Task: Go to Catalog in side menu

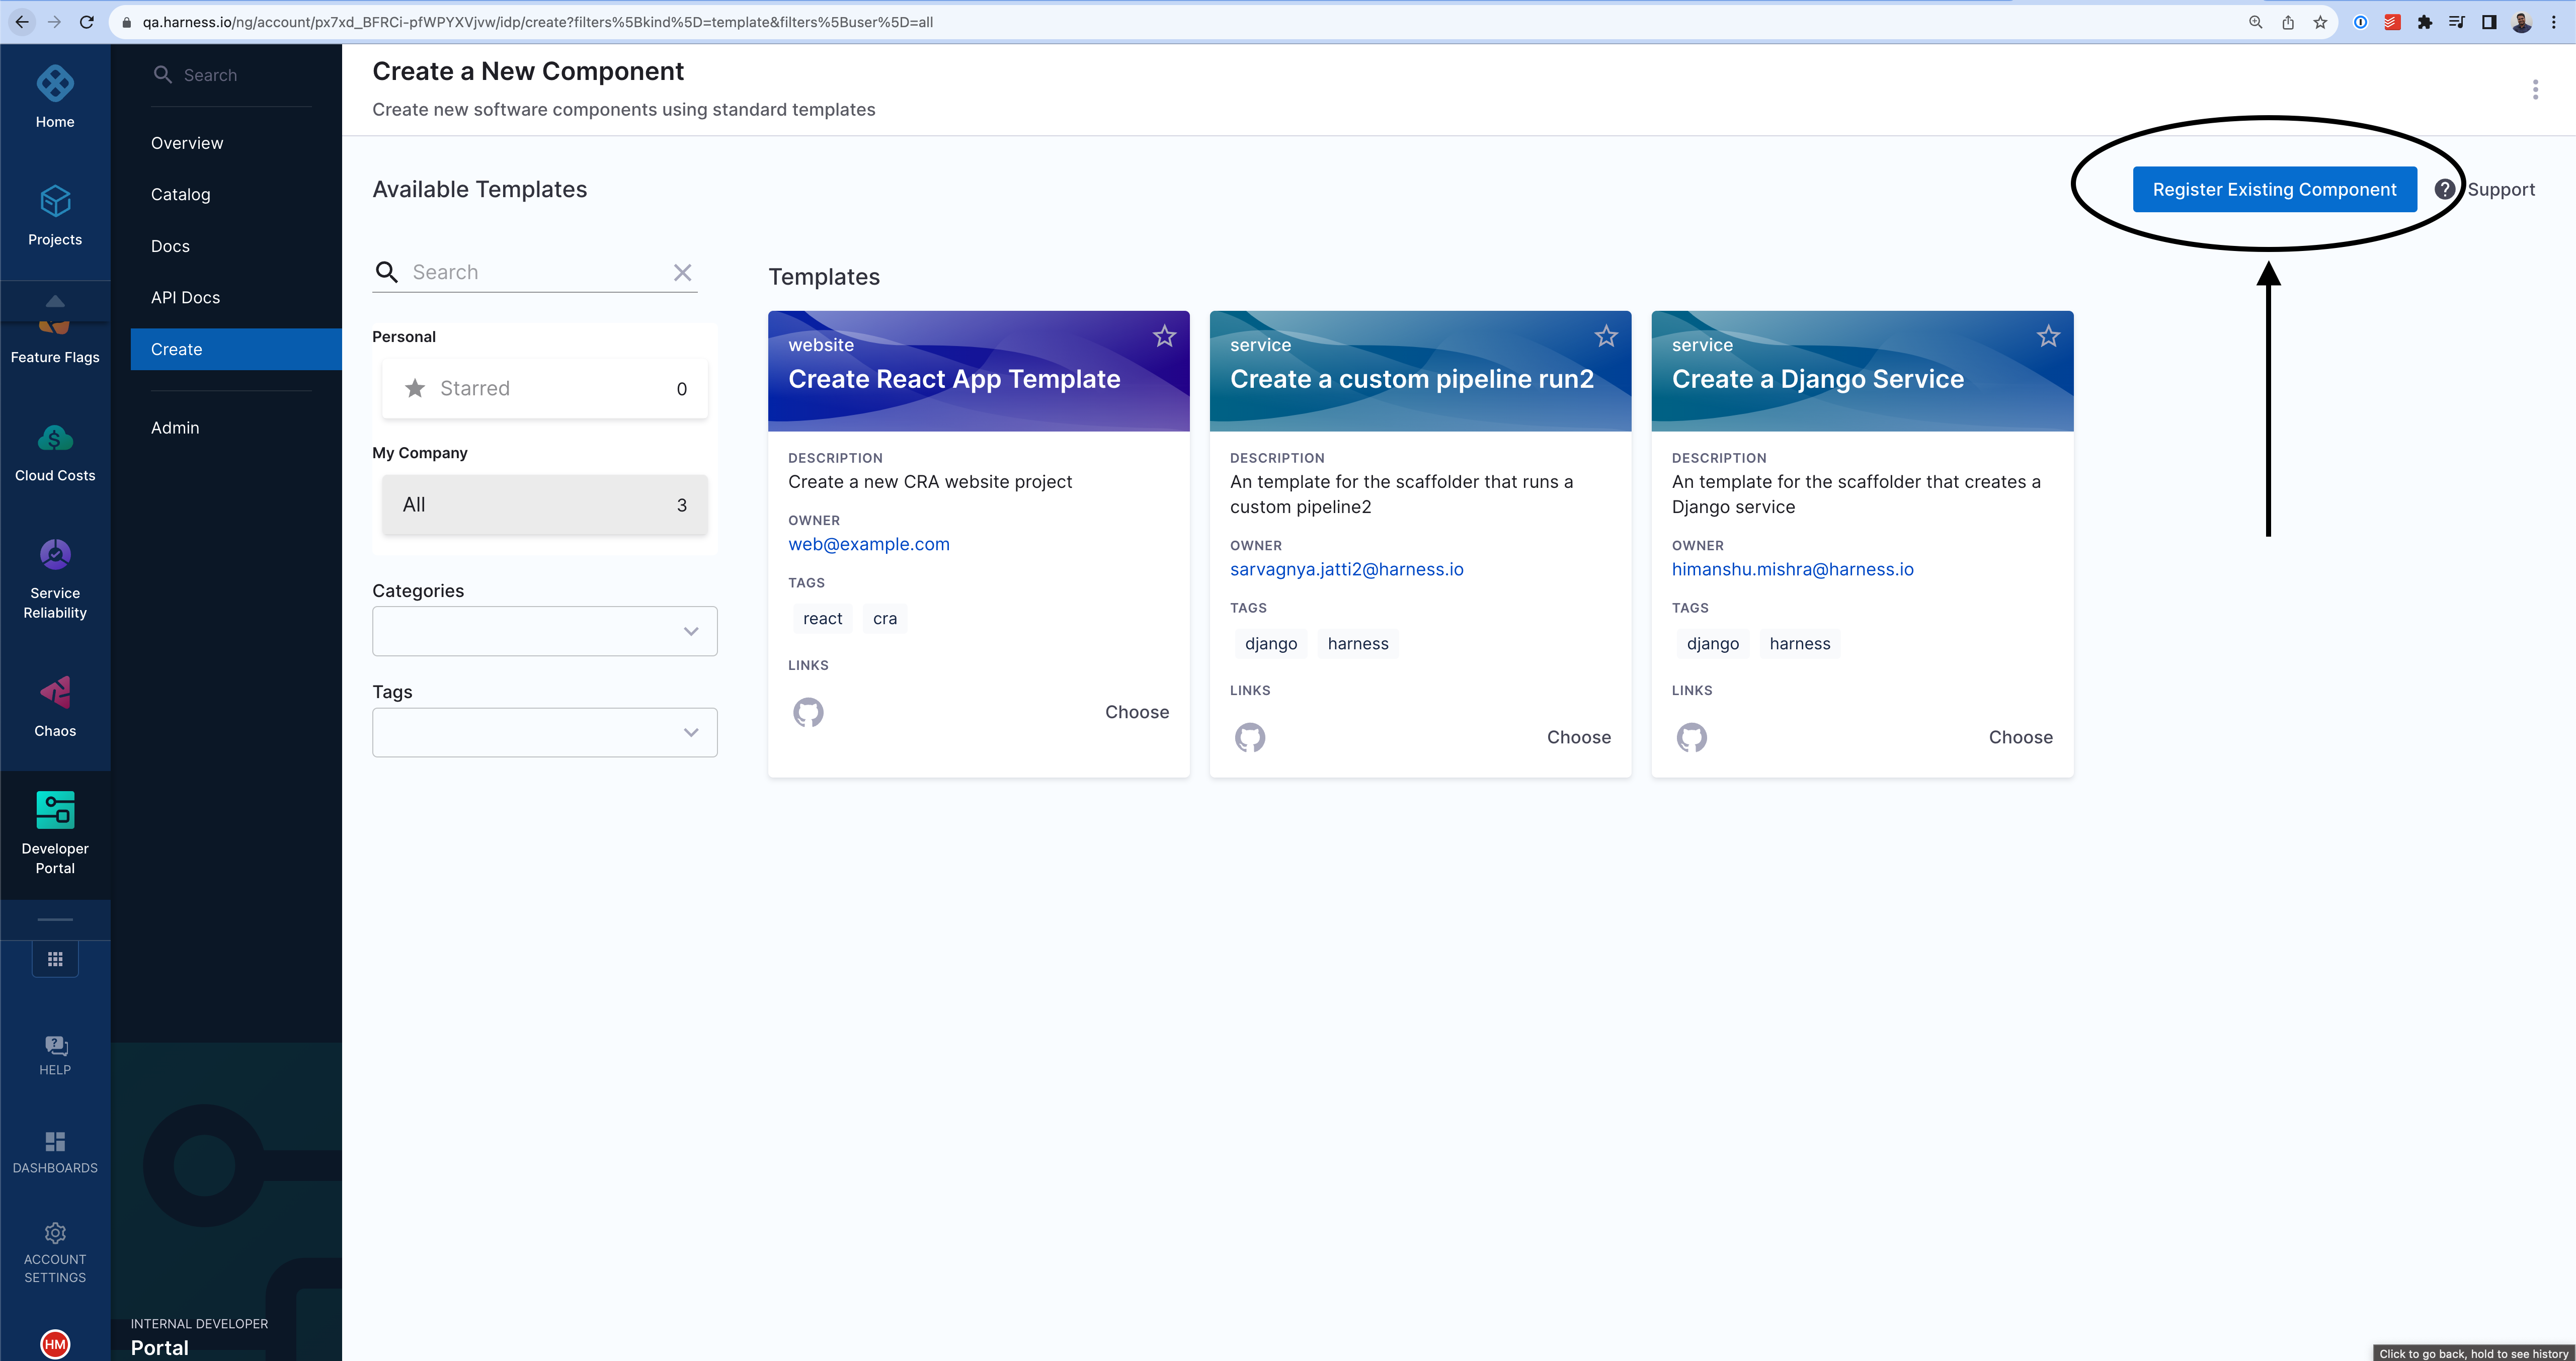Action: [x=180, y=195]
